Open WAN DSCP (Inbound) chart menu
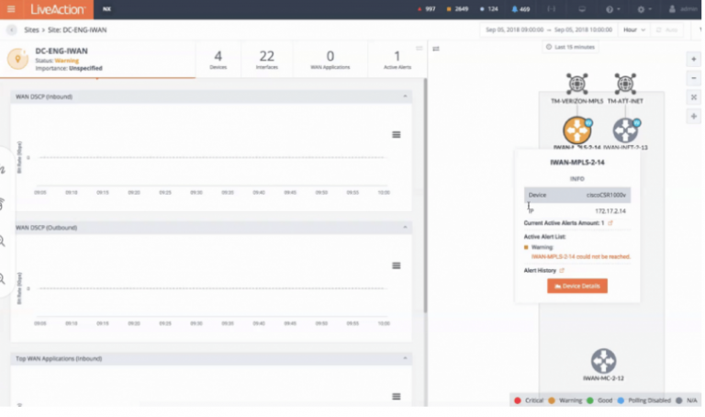705x417 pixels. [x=397, y=134]
